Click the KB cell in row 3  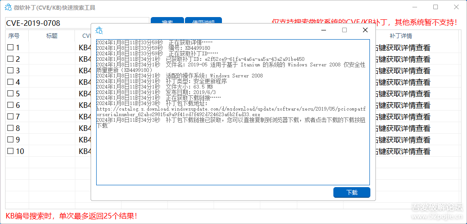[85, 71]
